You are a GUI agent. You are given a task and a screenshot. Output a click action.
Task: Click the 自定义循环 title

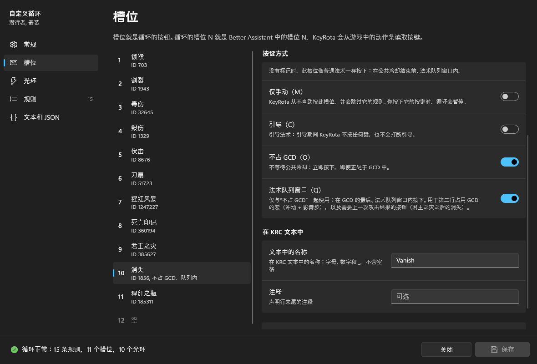pyautogui.click(x=25, y=14)
